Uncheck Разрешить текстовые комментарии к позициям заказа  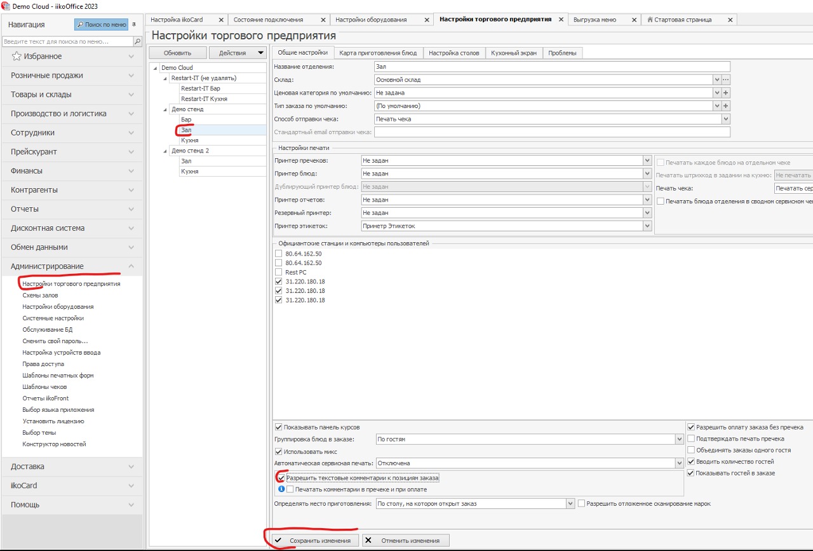click(x=281, y=477)
